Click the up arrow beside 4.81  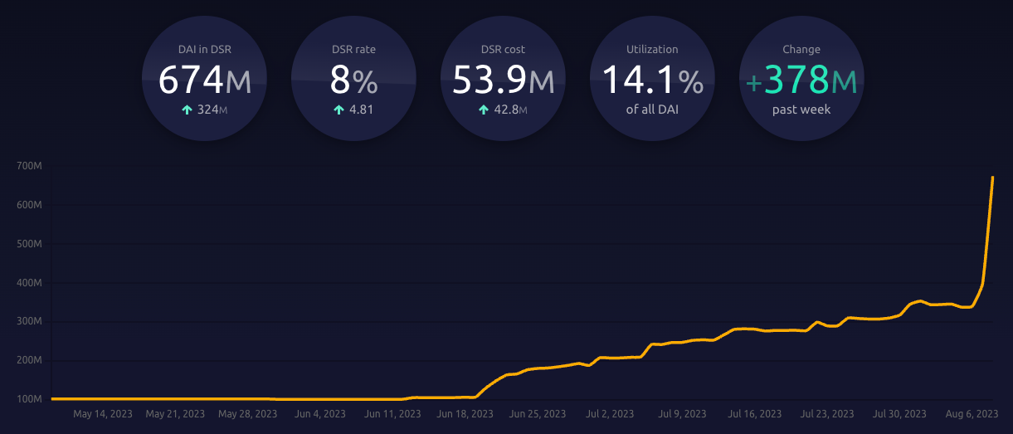click(338, 110)
